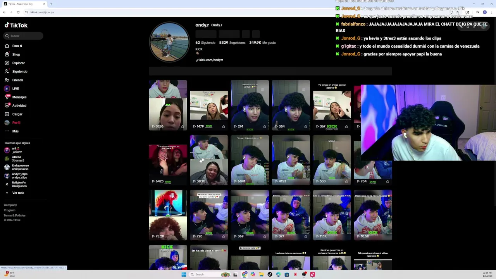Open the Friends sidebar icon
Image resolution: width=496 pixels, height=279 pixels.
pyautogui.click(x=7, y=80)
